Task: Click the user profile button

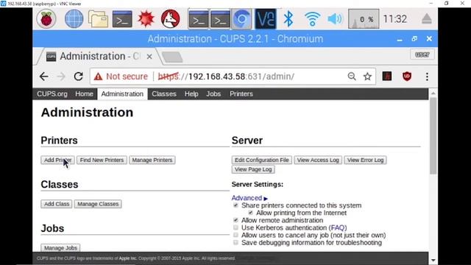Action: pos(422,54)
